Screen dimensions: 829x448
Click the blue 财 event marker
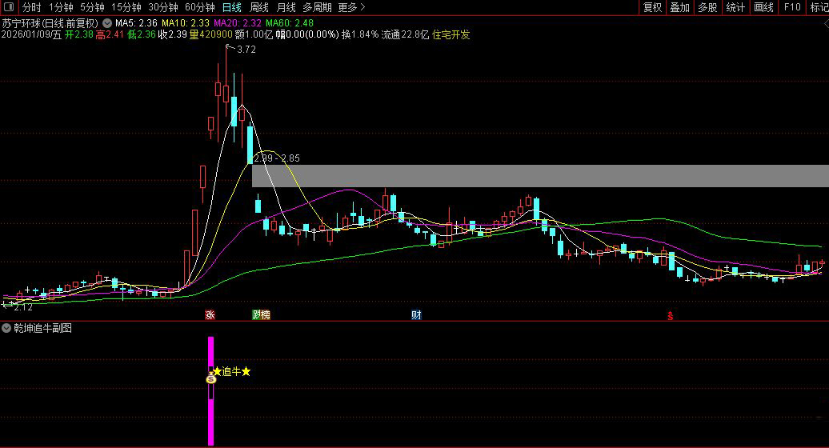[417, 315]
